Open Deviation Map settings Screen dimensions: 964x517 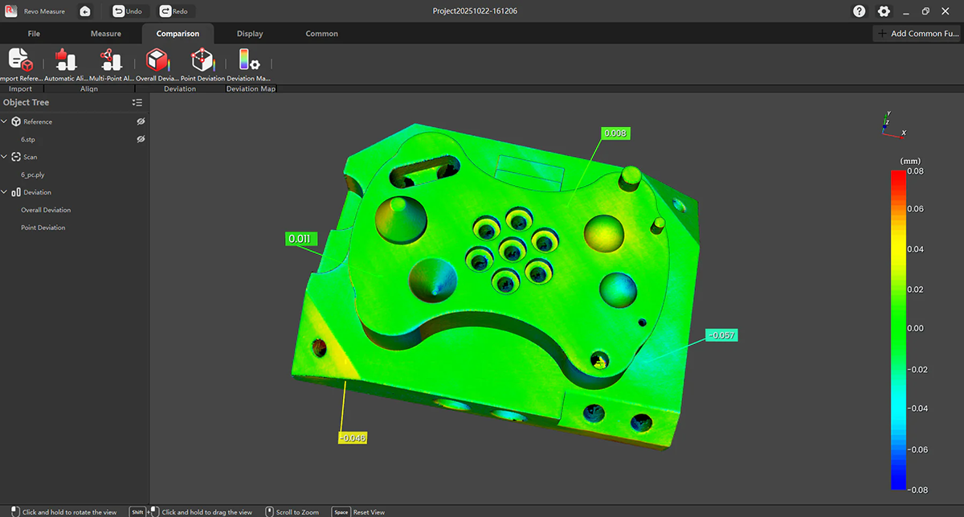click(x=249, y=61)
